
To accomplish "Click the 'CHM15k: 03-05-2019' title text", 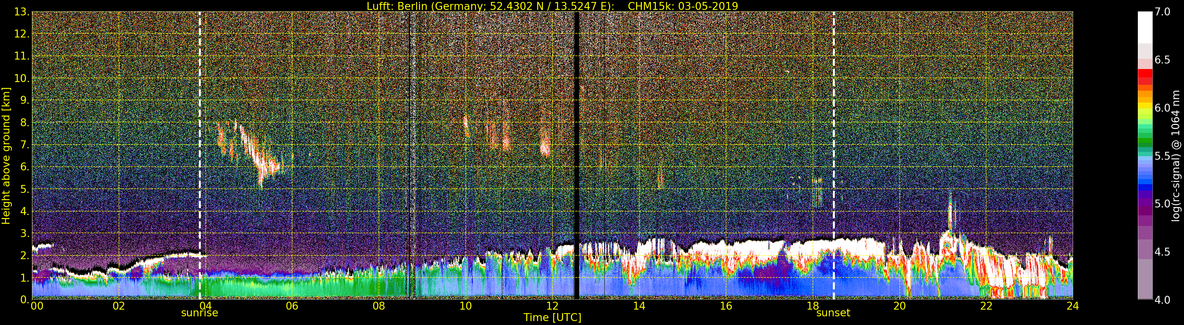I will pyautogui.click(x=683, y=6).
